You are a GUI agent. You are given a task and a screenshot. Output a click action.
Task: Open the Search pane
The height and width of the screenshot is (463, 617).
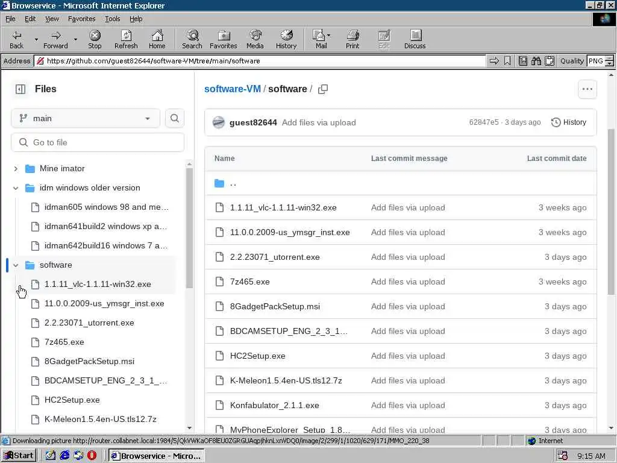[192, 39]
